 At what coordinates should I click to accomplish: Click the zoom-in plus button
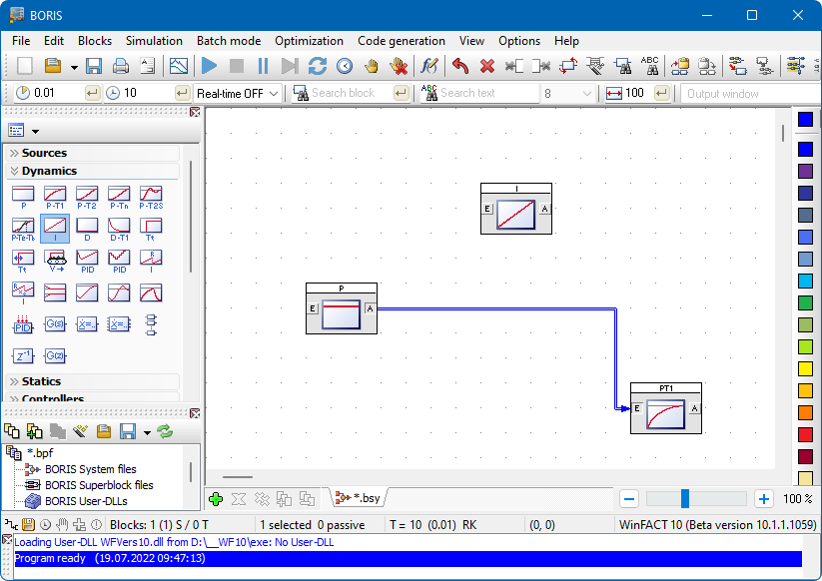pyautogui.click(x=764, y=499)
